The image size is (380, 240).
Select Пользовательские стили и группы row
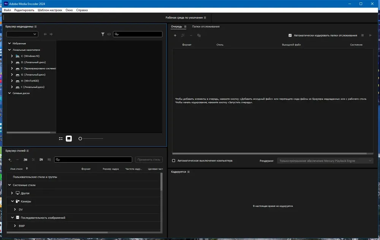point(84,177)
